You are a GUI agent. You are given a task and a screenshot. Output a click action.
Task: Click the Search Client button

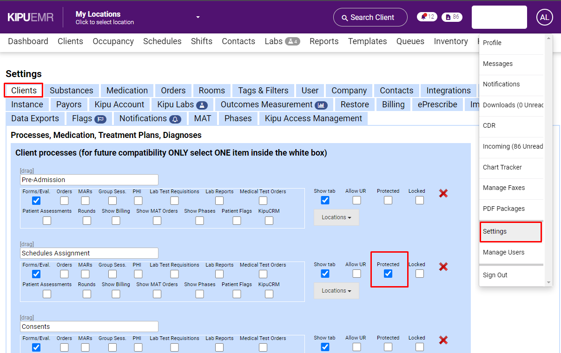(370, 18)
